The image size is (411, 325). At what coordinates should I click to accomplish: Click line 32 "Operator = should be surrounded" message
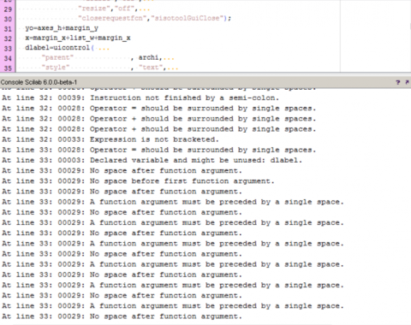[203, 109]
